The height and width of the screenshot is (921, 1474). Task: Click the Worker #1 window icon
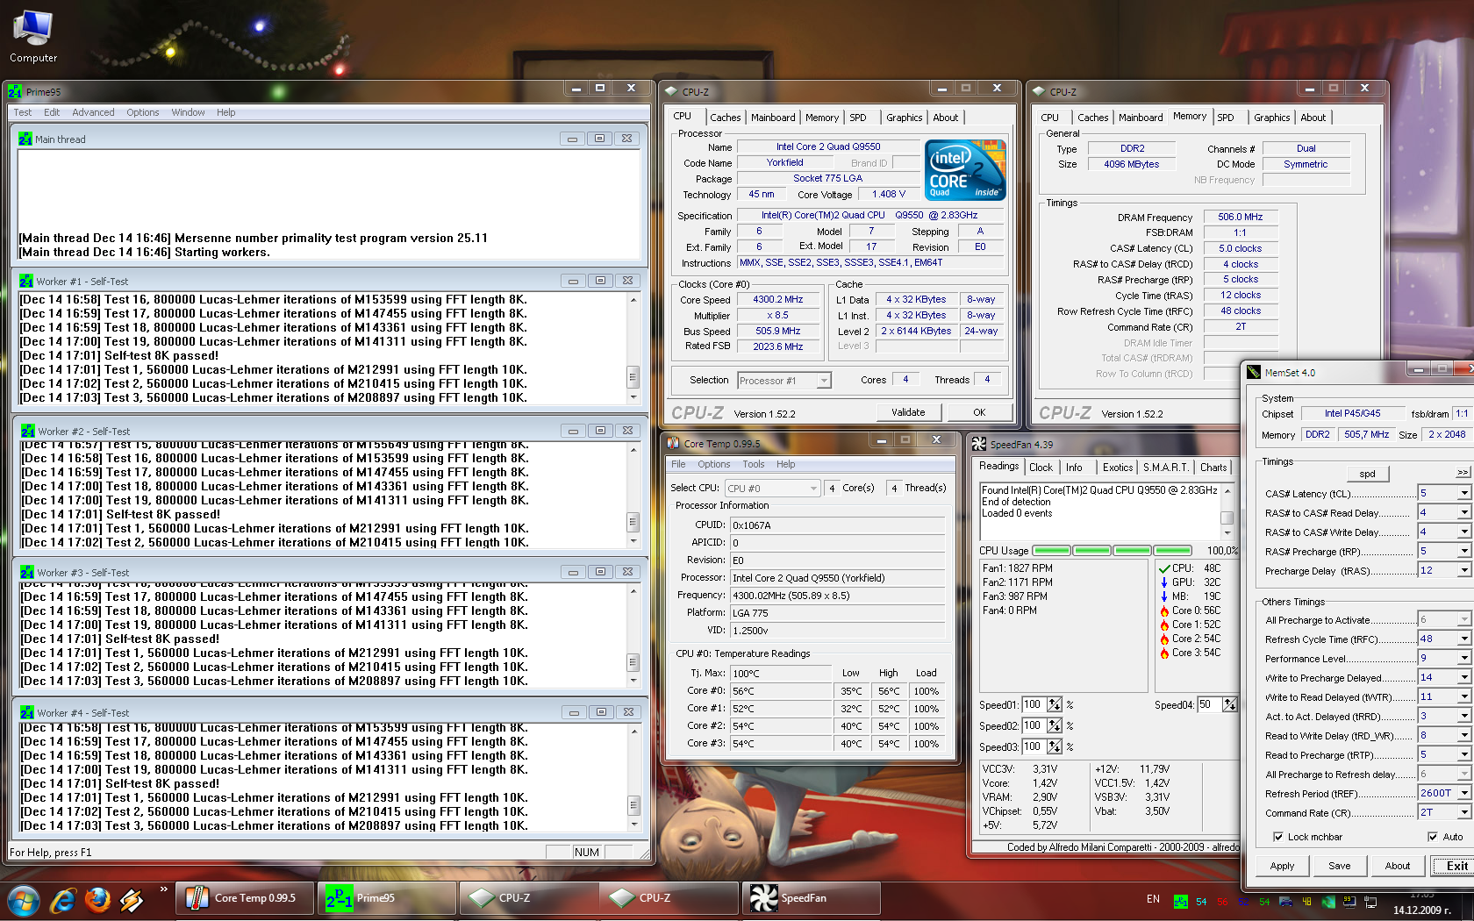click(x=27, y=281)
